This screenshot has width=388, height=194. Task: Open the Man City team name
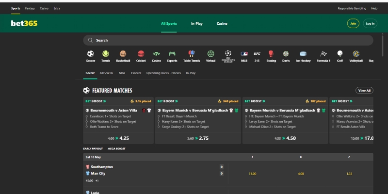(x=98, y=173)
